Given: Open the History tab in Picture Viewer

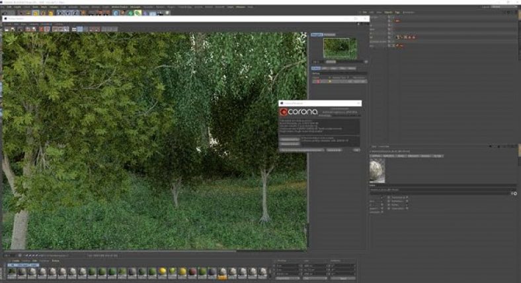Looking at the screenshot, I should point(315,68).
